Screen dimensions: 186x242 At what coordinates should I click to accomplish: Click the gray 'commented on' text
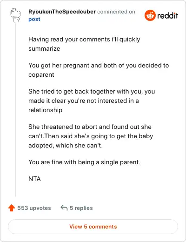pyautogui.click(x=116, y=12)
